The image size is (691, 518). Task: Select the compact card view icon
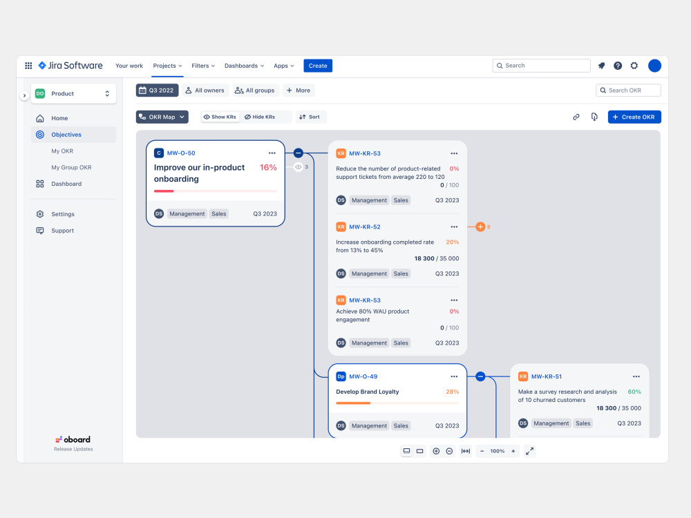[419, 451]
